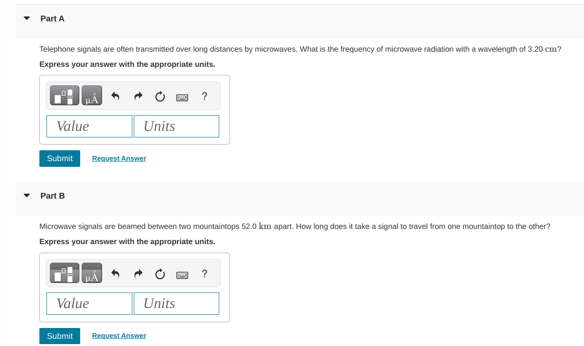Click the Units input field in Part B
The height and width of the screenshot is (346, 584).
pos(176,303)
